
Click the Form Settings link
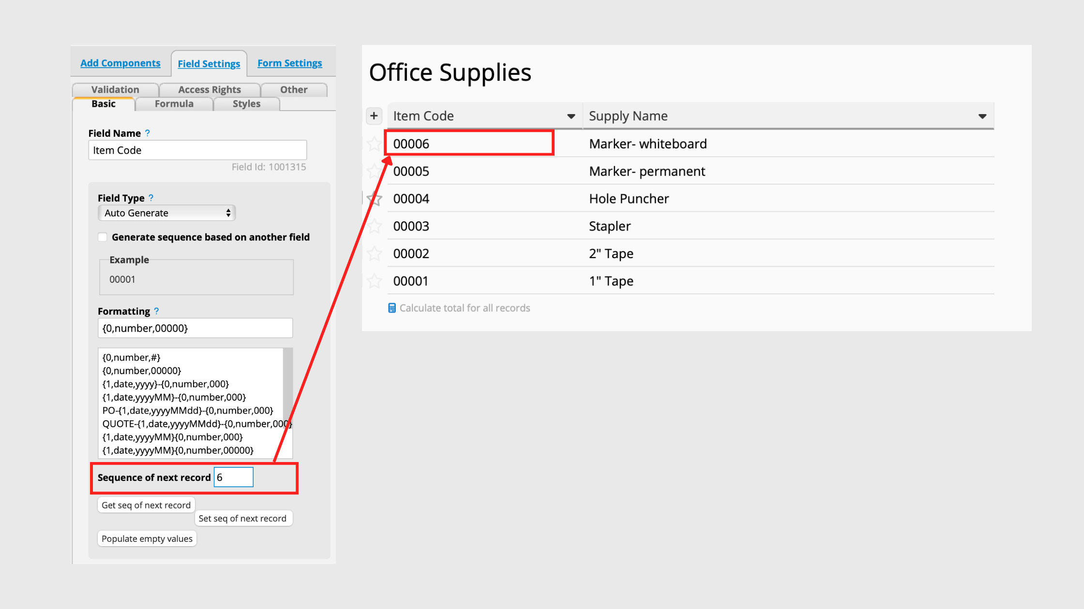[x=289, y=63]
